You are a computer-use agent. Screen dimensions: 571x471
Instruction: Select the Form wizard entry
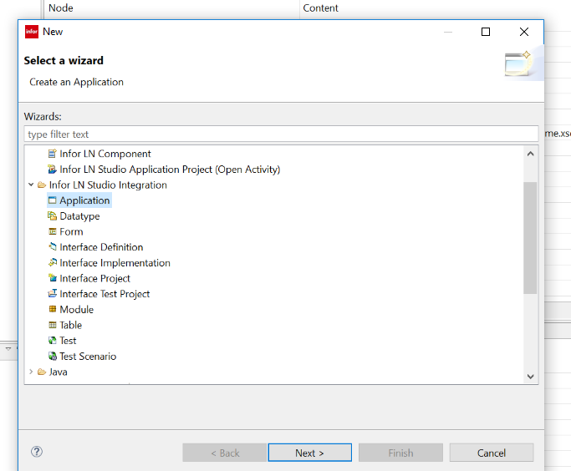[x=71, y=231]
